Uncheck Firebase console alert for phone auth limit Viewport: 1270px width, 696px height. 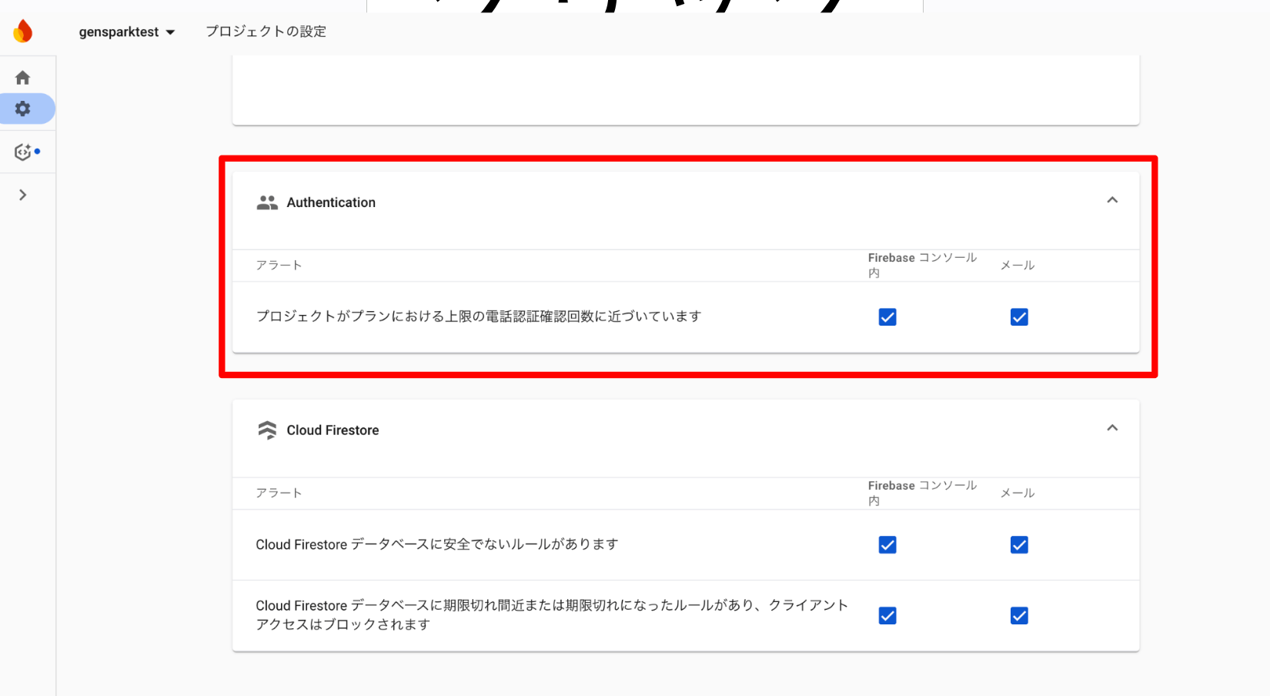[887, 317]
